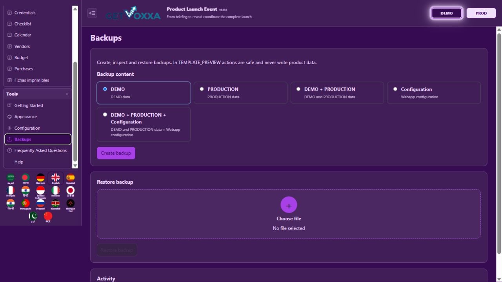Choose the Français flag icon

click(x=11, y=192)
